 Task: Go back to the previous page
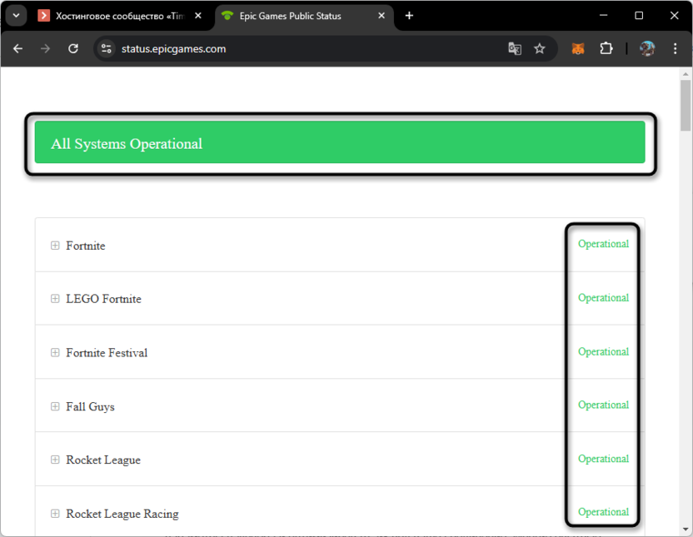pyautogui.click(x=17, y=48)
